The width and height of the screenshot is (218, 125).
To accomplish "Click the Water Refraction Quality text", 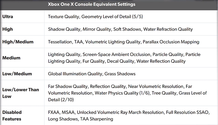I will coord(168,29).
